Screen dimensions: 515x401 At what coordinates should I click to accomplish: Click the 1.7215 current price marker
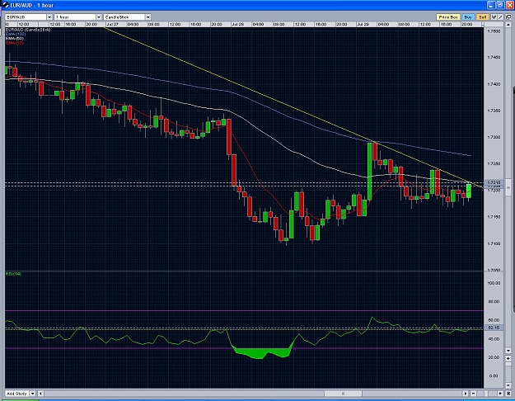point(494,182)
